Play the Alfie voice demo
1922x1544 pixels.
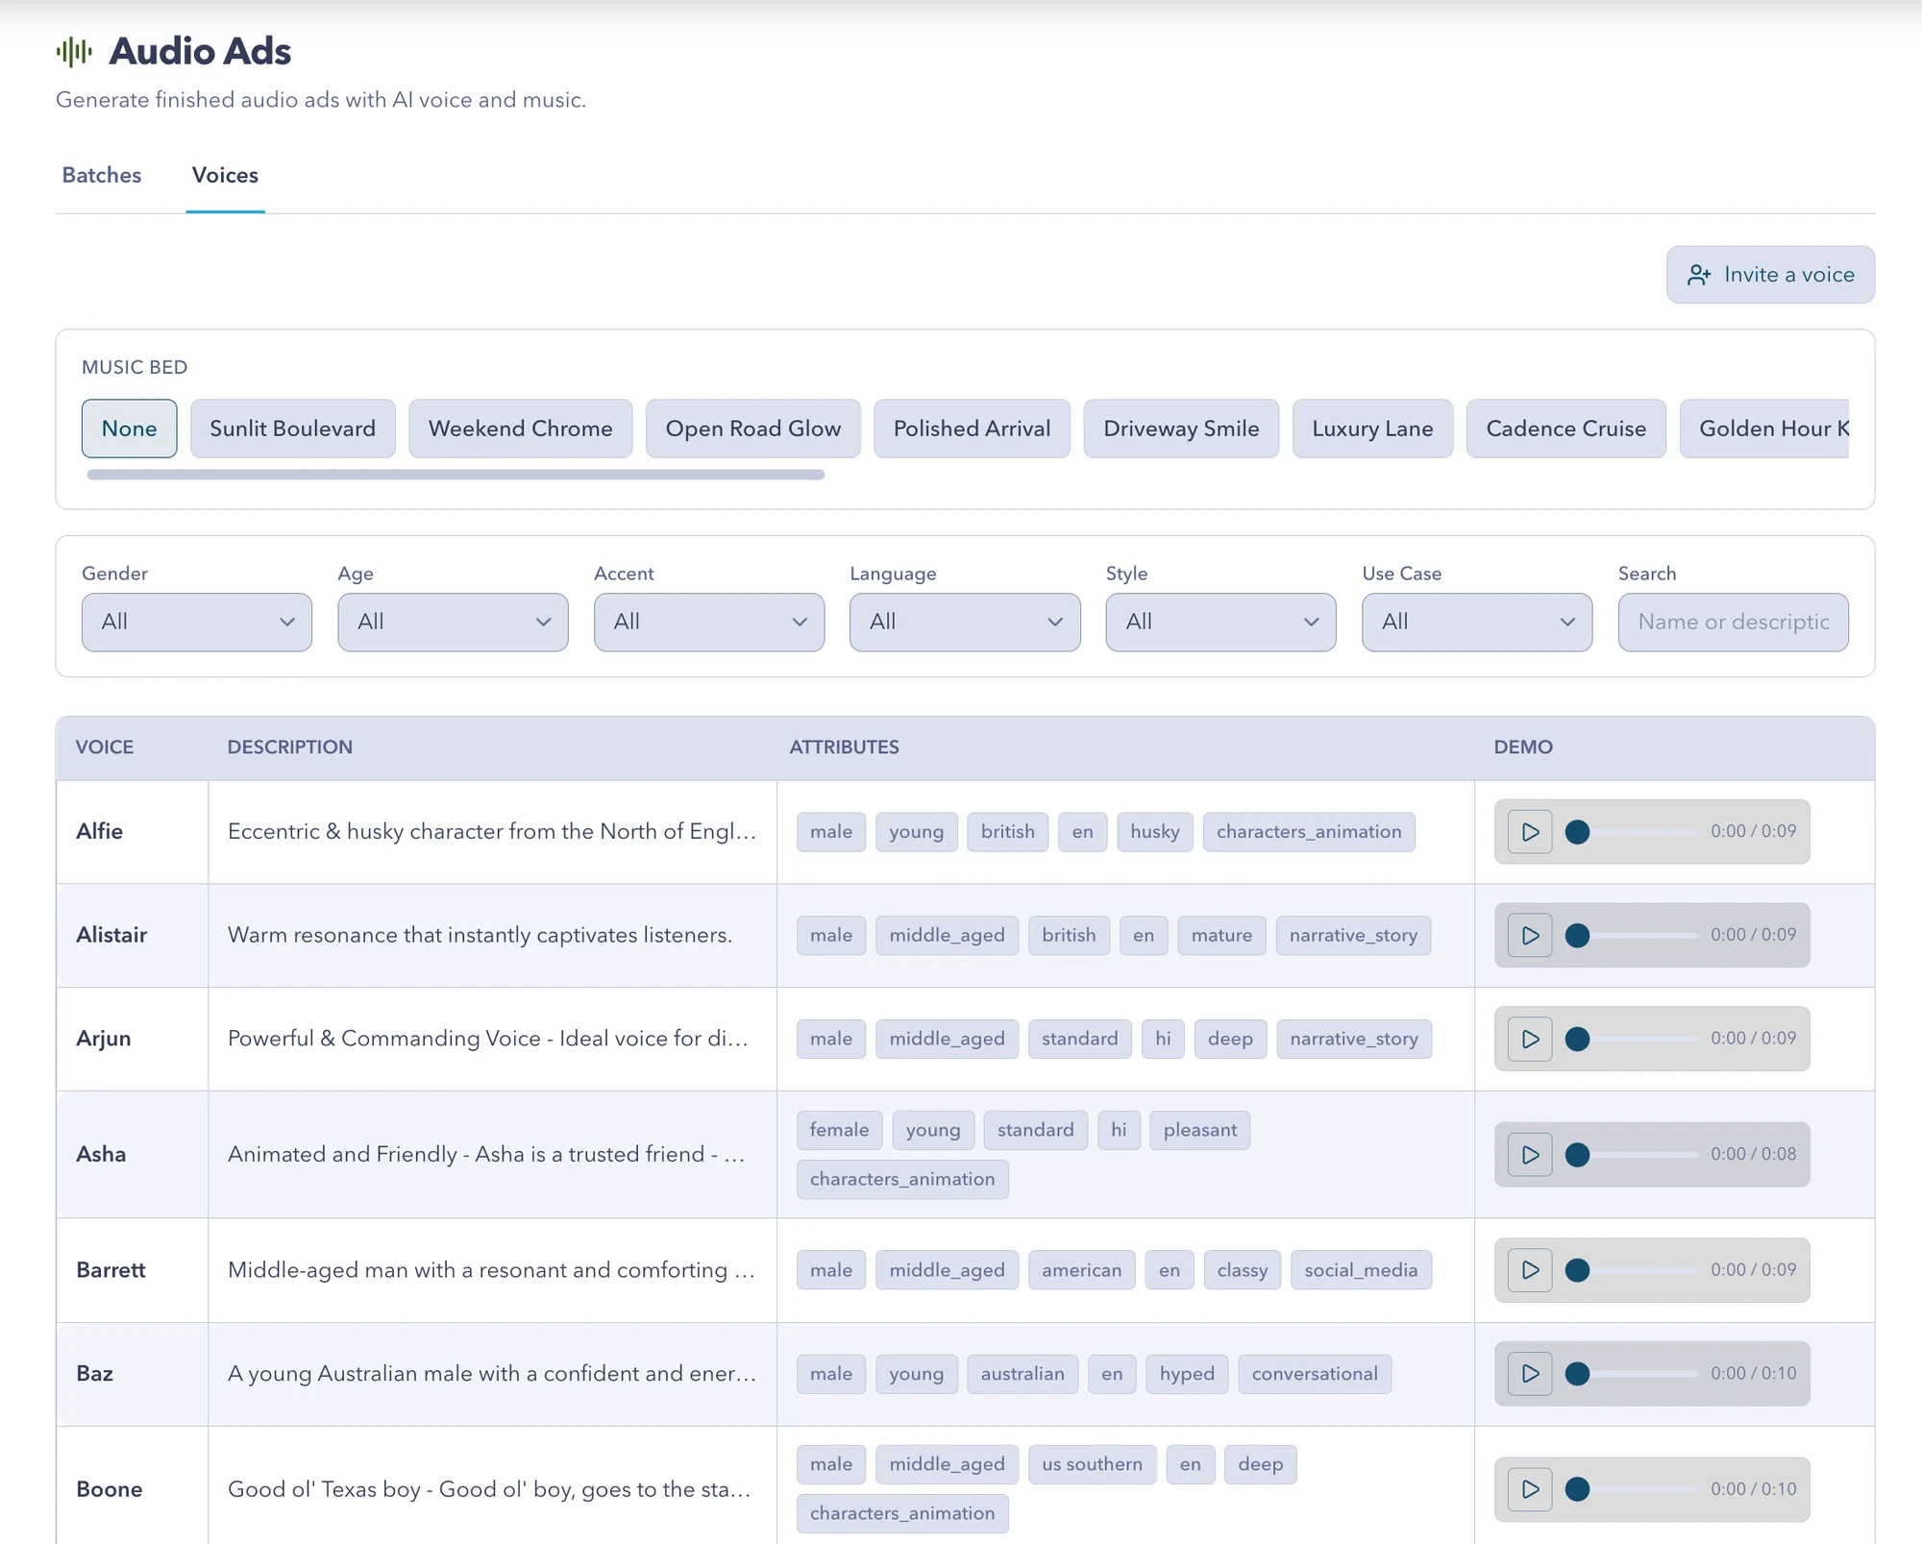[x=1530, y=832]
